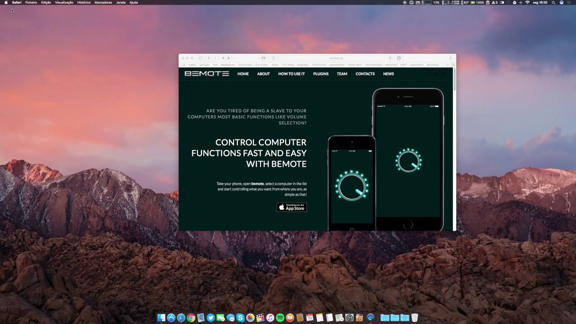The height and width of the screenshot is (324, 576).
Task: Open System Preferences gear in Dock
Action: pyautogui.click(x=349, y=318)
